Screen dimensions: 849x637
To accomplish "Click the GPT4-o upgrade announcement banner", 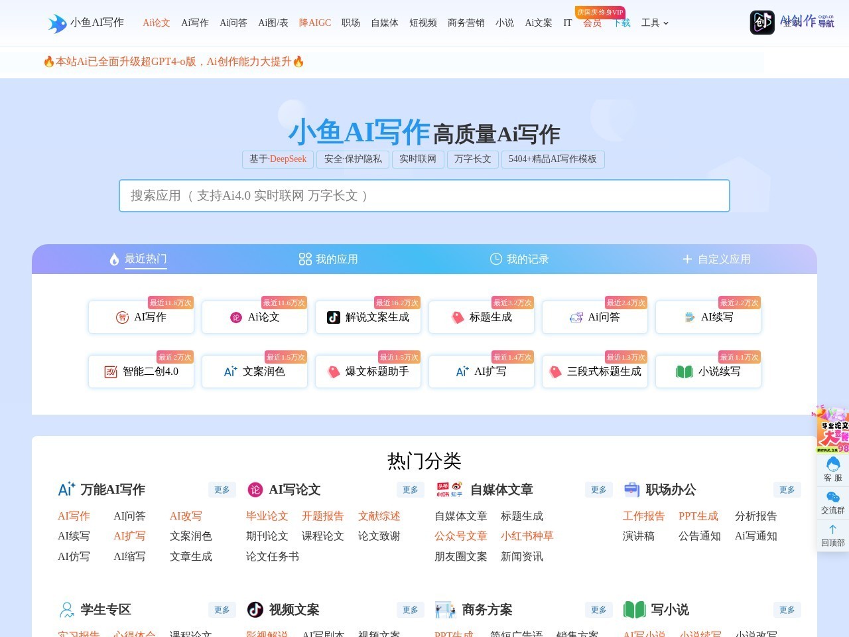I will coord(174,62).
